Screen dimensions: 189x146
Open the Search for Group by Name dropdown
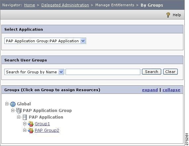[x=34, y=72]
